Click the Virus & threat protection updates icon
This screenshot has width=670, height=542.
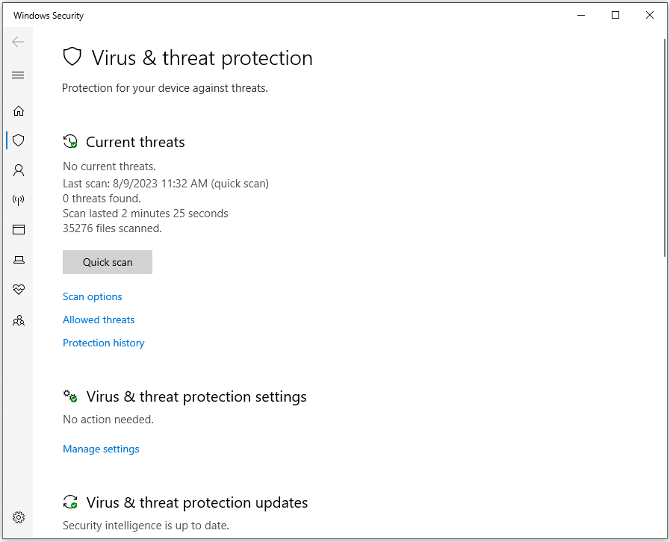[70, 502]
